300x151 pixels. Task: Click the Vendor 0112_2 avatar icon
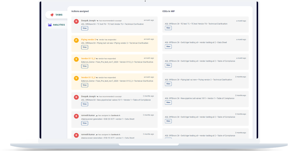point(76,59)
